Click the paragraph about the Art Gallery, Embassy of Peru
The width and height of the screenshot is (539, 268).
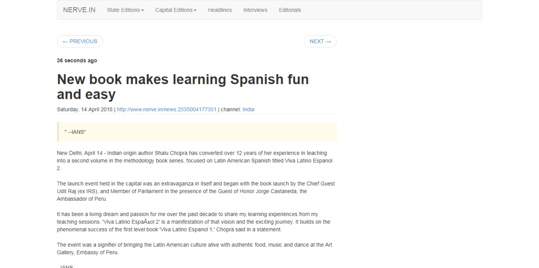pyautogui.click(x=194, y=248)
